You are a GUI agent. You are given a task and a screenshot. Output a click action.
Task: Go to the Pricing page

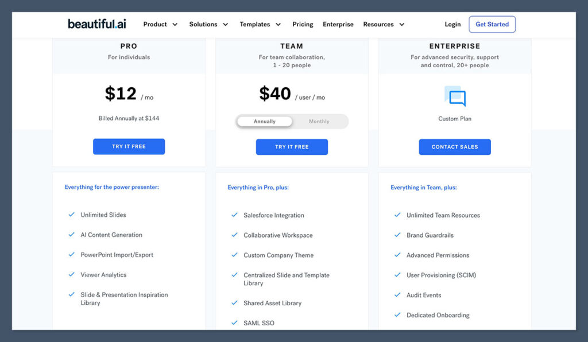click(303, 24)
